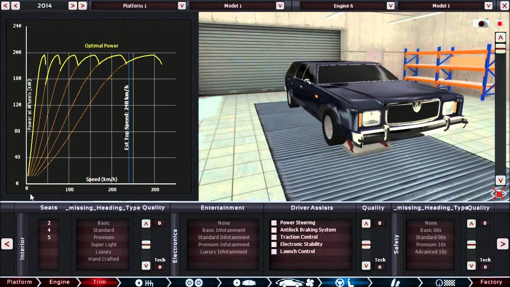Step the year back with the arrow beside 2014
The height and width of the screenshot is (287, 510).
click(16, 6)
